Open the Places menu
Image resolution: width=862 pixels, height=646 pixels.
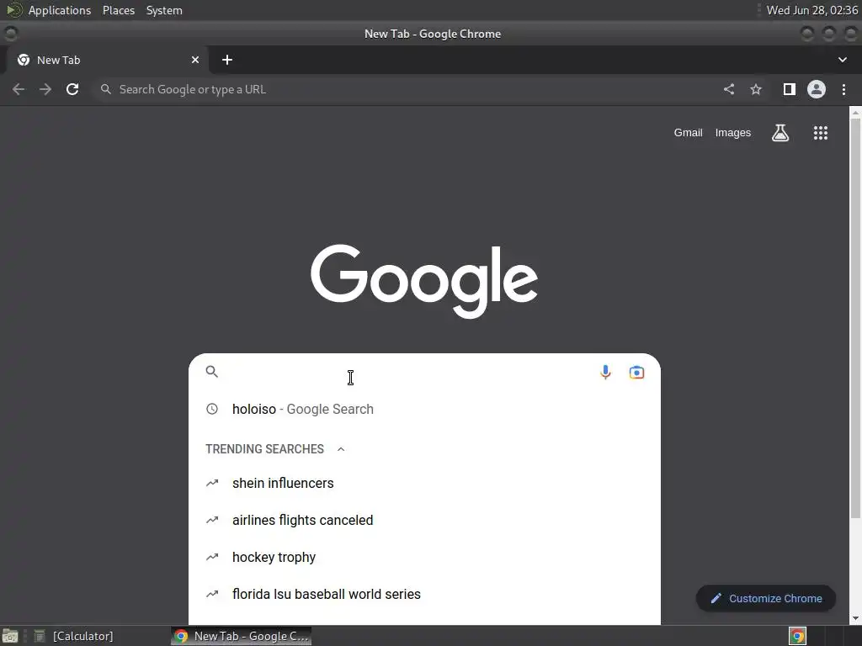118,10
